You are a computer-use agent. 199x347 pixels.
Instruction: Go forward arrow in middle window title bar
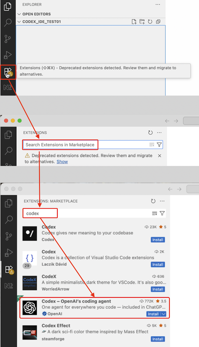click(176, 121)
